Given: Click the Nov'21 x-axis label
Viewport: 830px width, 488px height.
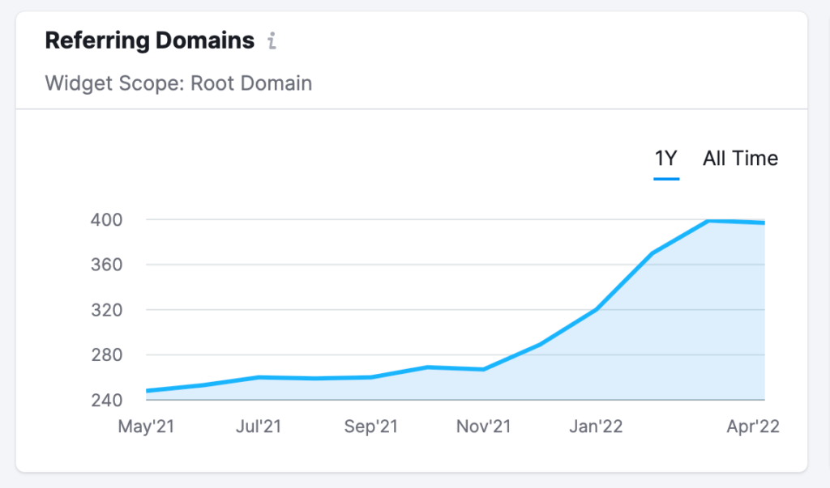Looking at the screenshot, I should (x=484, y=426).
